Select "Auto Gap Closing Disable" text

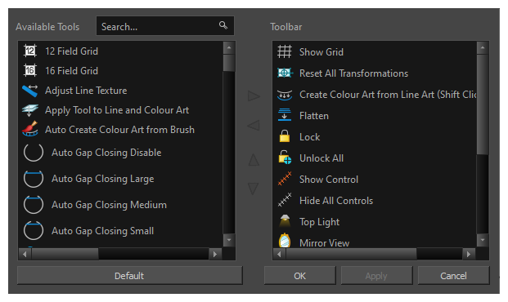pyautogui.click(x=106, y=153)
